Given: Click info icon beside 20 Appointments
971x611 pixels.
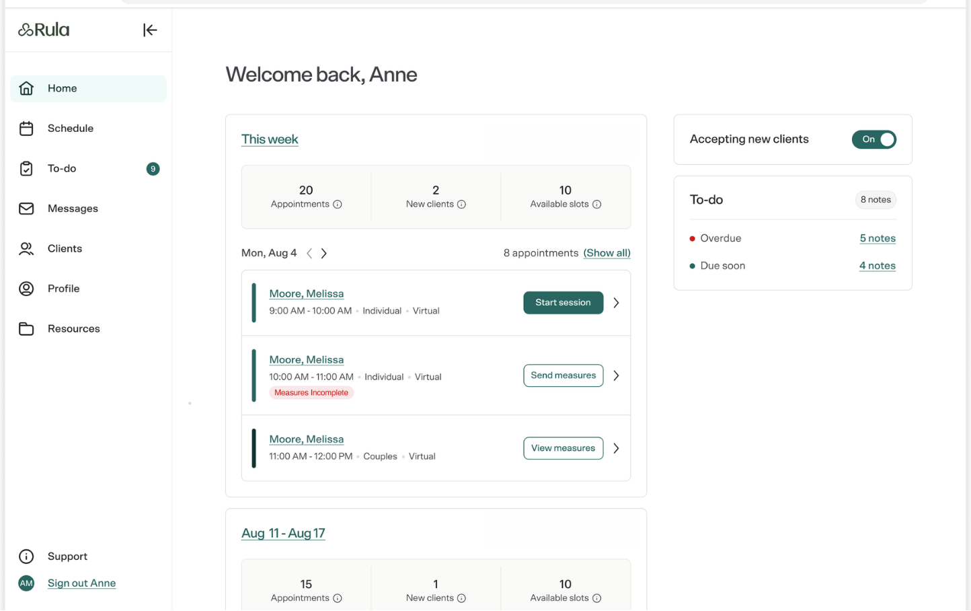Looking at the screenshot, I should coord(338,205).
